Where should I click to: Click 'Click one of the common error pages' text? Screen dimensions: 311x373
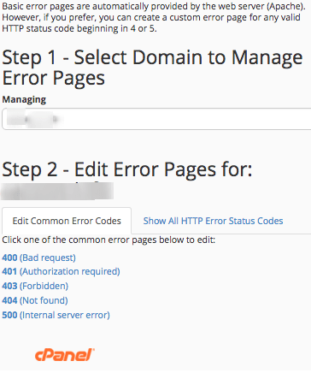tap(109, 240)
